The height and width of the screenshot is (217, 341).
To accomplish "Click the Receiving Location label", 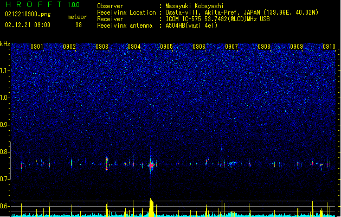I will pos(126,12).
